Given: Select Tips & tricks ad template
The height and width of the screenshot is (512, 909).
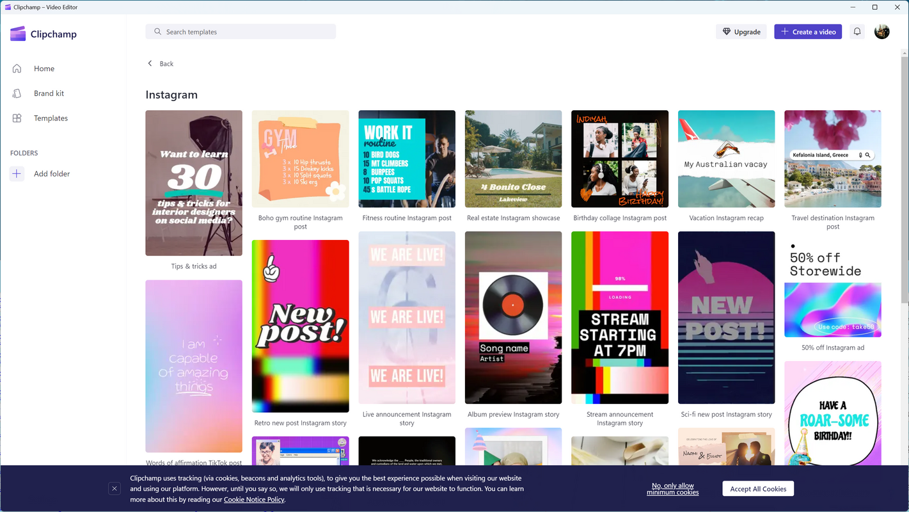Looking at the screenshot, I should pos(194,183).
